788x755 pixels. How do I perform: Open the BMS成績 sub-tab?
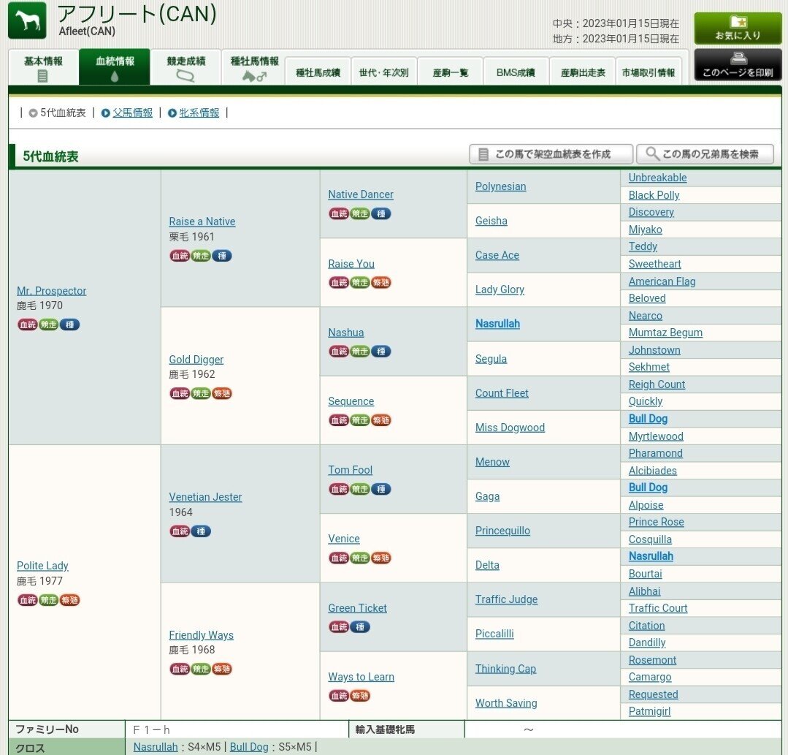[x=516, y=72]
